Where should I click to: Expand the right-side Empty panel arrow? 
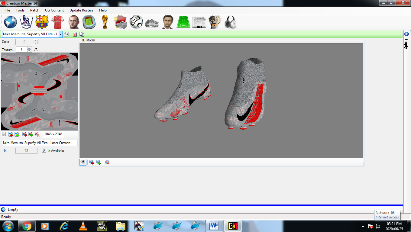[407, 34]
